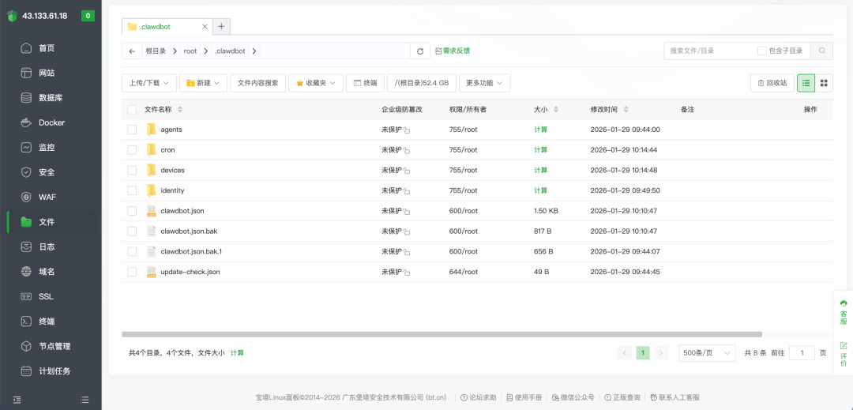This screenshot has width=853, height=410.
Task: Check the cron folder checkbox
Action: [132, 149]
